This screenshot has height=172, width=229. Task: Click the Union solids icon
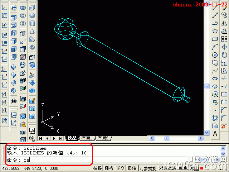point(23,8)
